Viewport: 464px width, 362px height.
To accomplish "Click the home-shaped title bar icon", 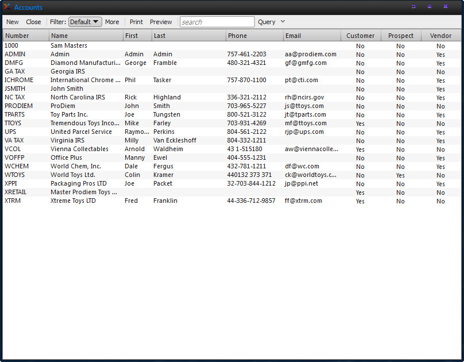I will [430, 6].
